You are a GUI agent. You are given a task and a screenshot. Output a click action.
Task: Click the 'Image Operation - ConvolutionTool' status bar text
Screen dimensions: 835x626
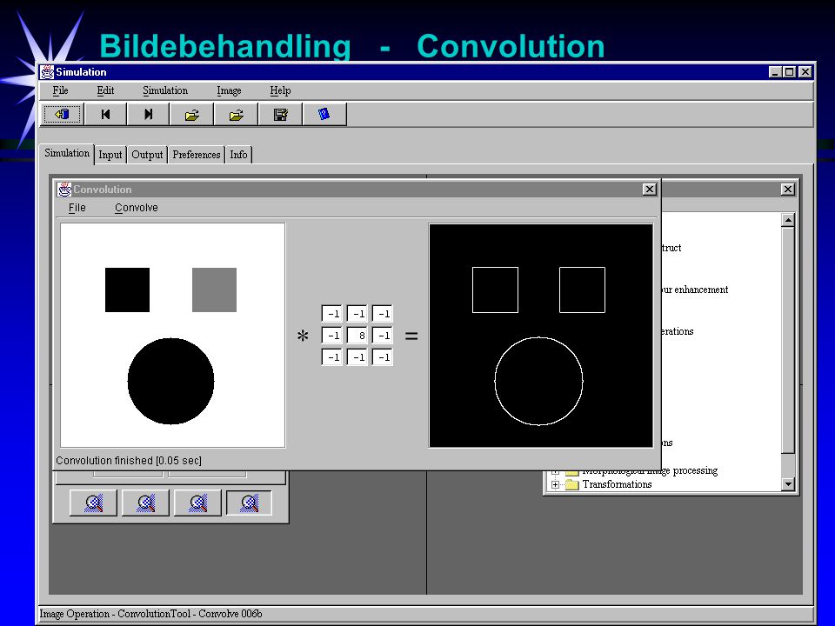click(150, 614)
